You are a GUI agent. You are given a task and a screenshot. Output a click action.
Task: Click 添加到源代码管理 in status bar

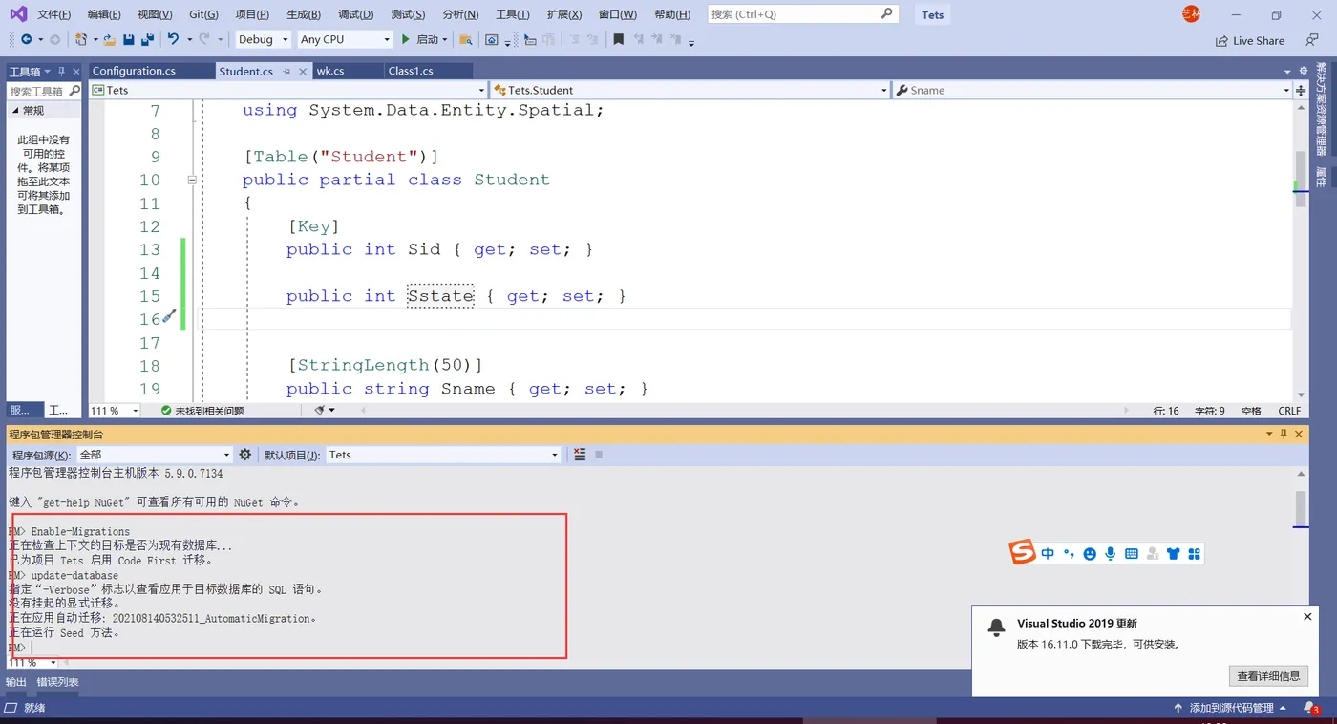coord(1231,708)
